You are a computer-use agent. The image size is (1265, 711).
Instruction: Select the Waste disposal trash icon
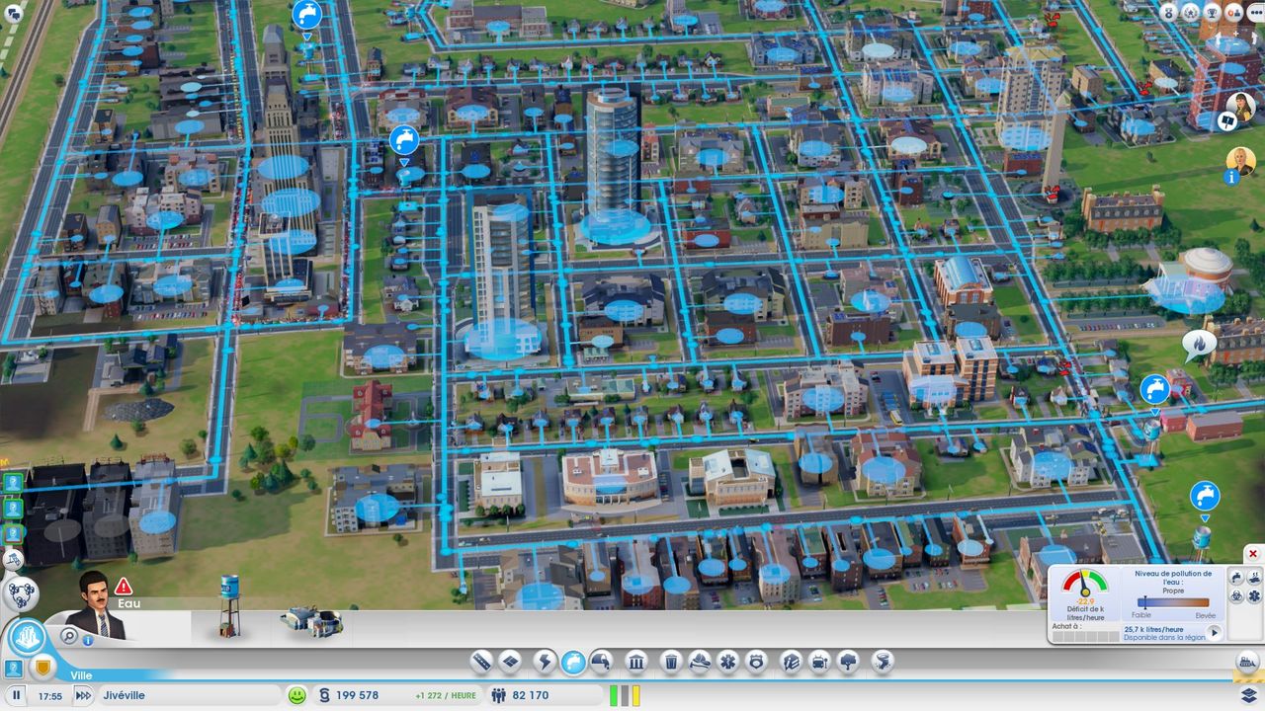coord(671,662)
